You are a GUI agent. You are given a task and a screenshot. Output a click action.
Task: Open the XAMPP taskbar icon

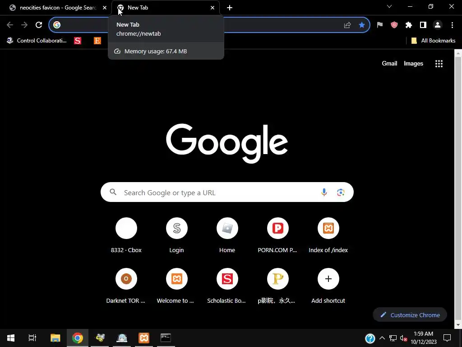coord(144,338)
